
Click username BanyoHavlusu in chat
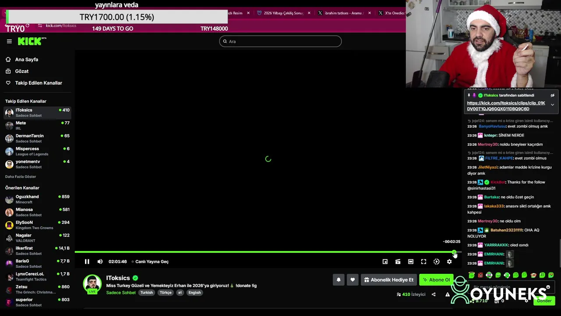tap(492, 126)
